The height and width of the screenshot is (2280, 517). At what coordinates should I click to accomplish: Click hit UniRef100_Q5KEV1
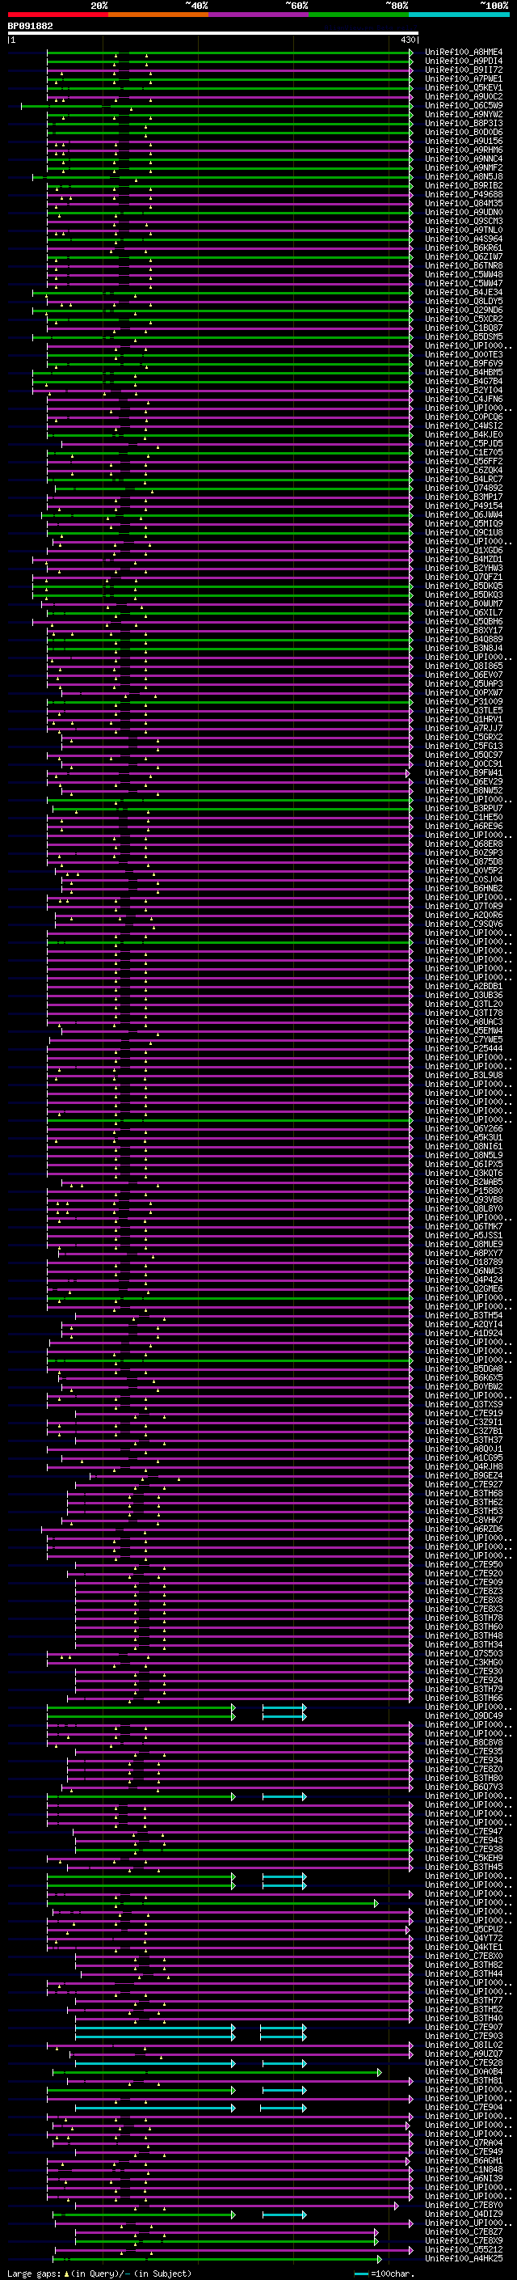coord(464,87)
